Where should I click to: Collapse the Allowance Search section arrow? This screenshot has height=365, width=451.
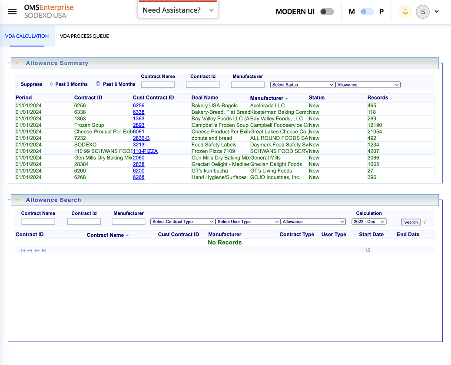click(x=17, y=200)
